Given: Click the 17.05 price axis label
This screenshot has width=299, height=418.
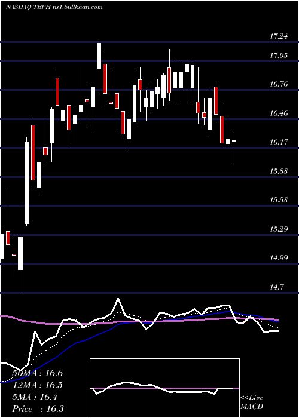Looking at the screenshot, I should pos(279,56).
